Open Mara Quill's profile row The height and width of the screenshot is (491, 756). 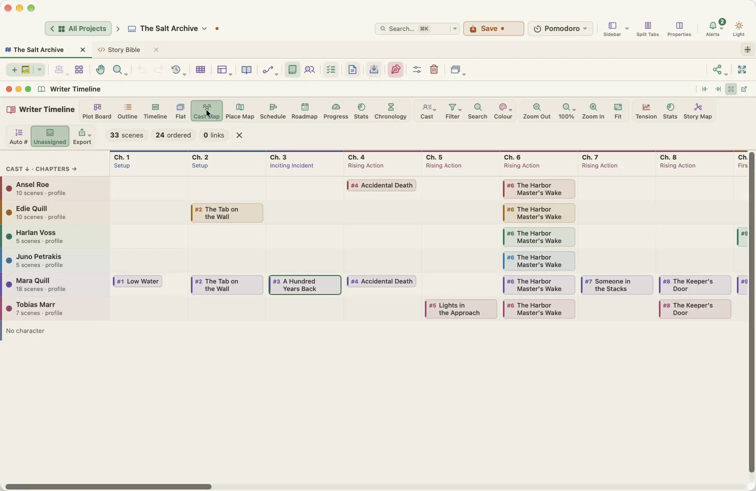tap(55, 284)
